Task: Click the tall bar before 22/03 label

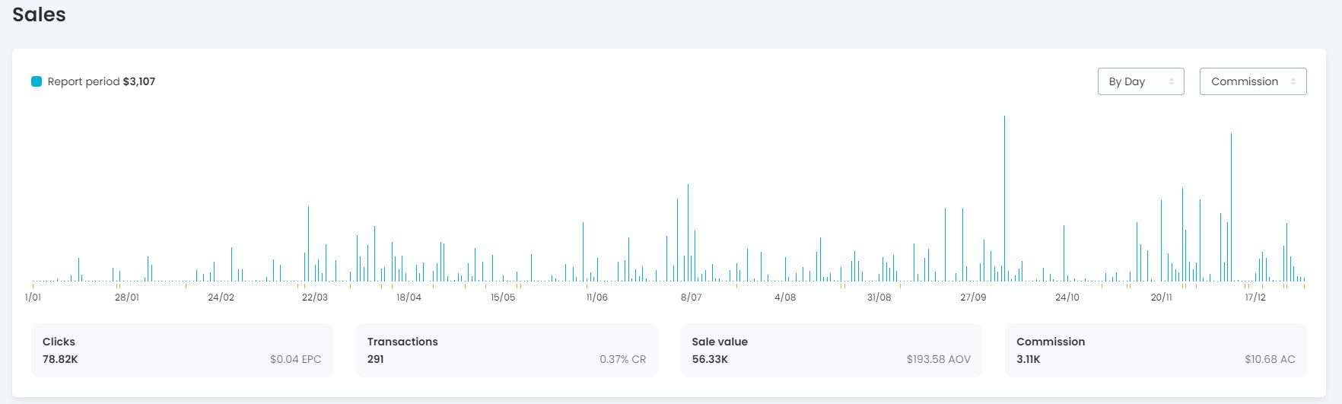Action: tap(308, 243)
